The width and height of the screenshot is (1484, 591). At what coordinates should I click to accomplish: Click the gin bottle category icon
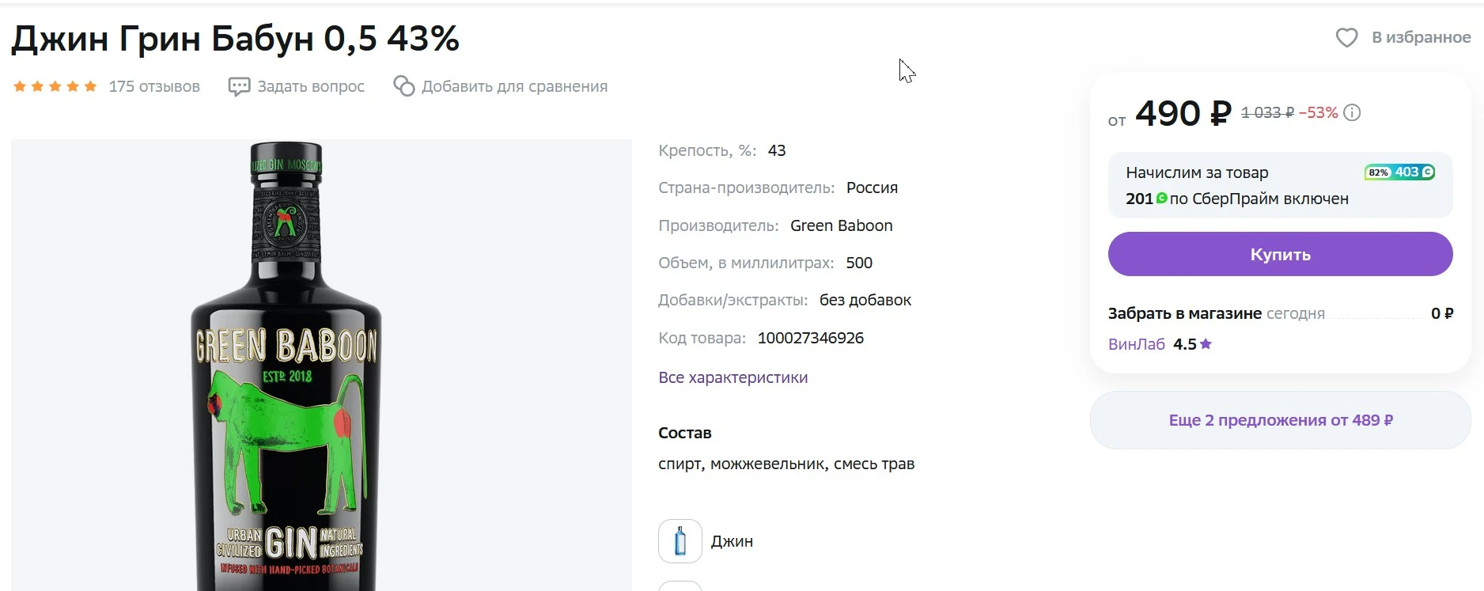tap(680, 541)
